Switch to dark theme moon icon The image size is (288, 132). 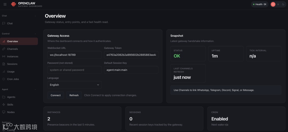(283, 4)
